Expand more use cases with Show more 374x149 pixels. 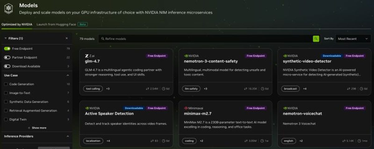coord(37,128)
